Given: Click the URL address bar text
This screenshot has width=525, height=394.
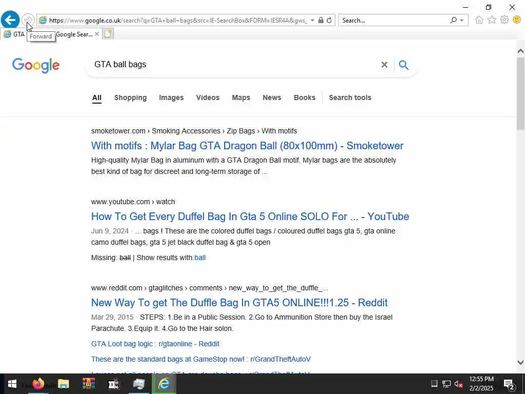Looking at the screenshot, I should pyautogui.click(x=177, y=21).
